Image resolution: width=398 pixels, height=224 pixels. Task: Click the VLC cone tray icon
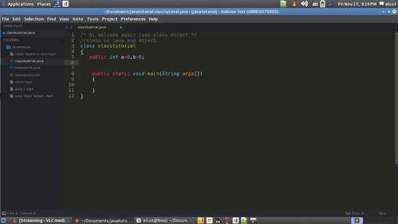click(294, 4)
